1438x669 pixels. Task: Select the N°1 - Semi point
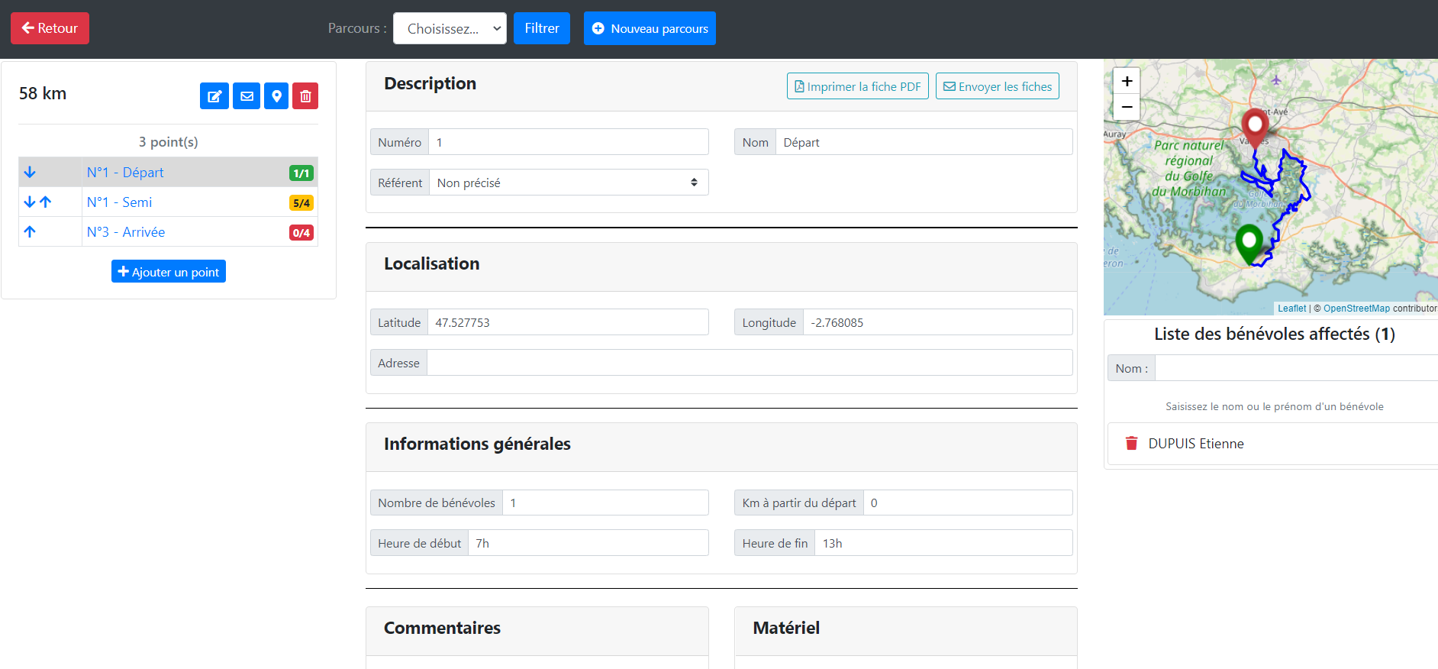120,202
